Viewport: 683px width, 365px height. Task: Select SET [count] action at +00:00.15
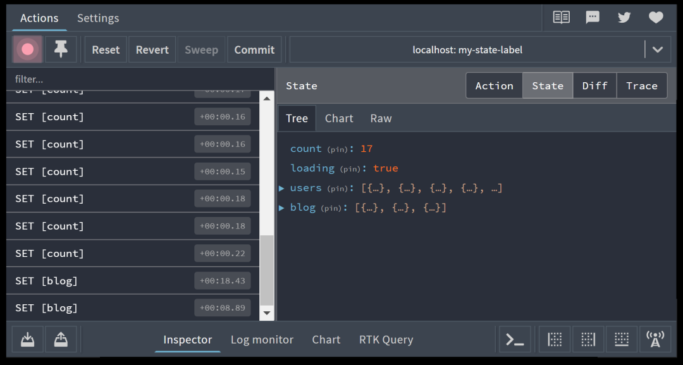pos(133,171)
